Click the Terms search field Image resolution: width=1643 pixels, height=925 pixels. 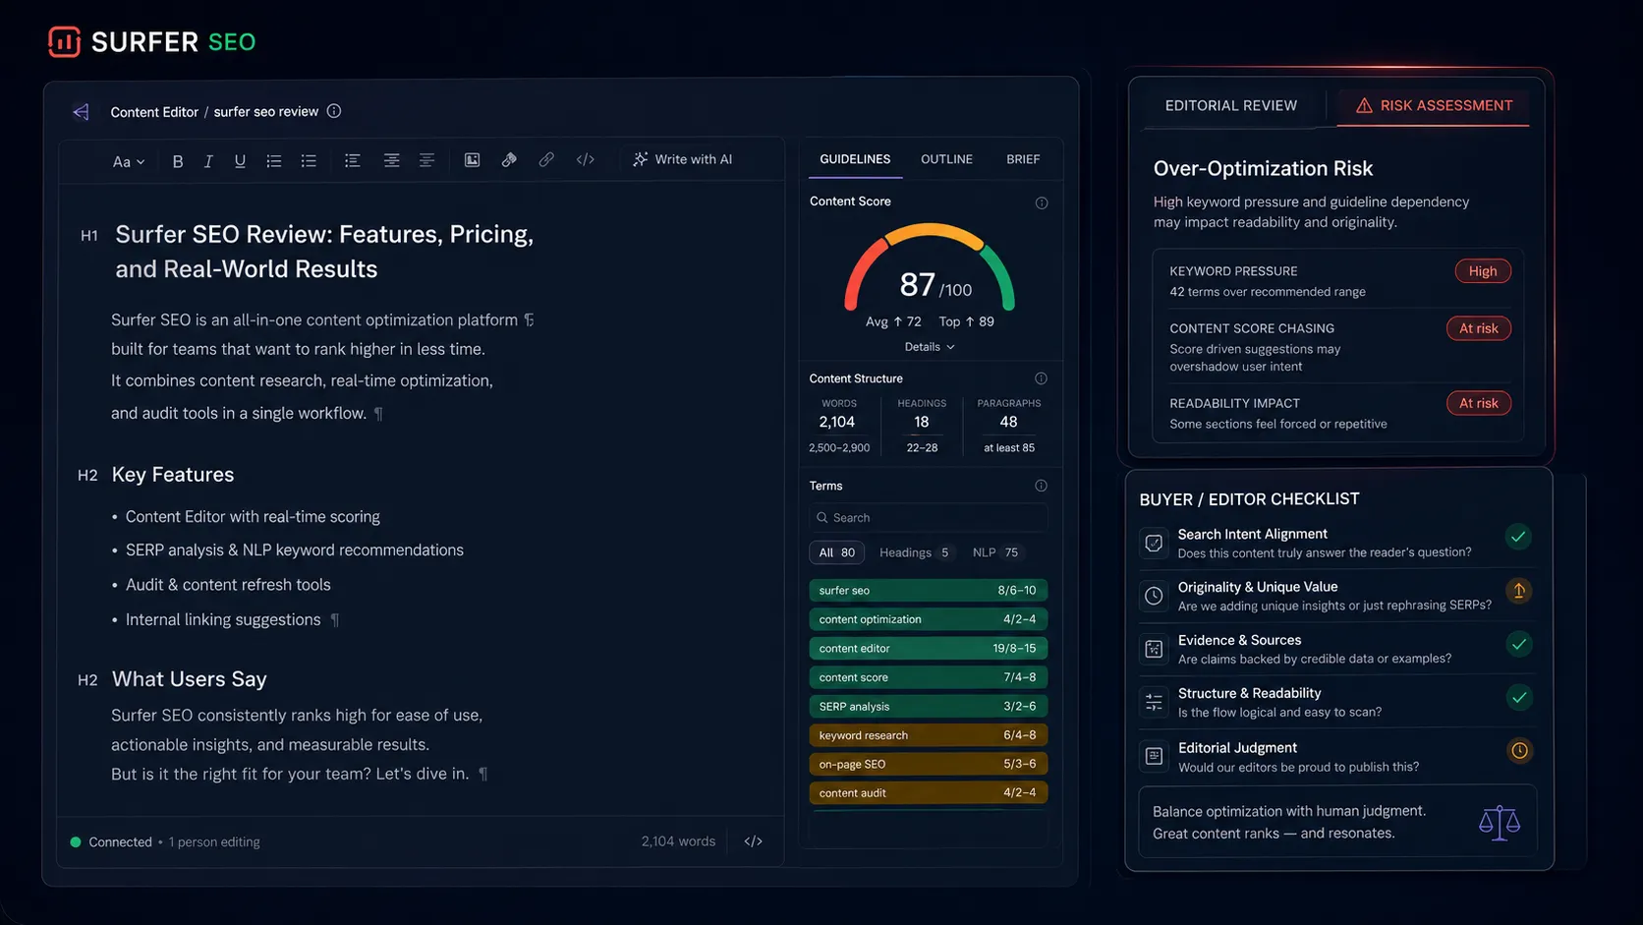929,518
